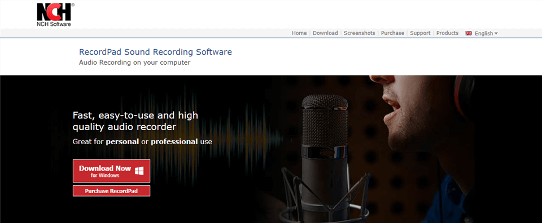The image size is (542, 223).
Task: Click the Windows logo on Download Now
Action: (139, 171)
